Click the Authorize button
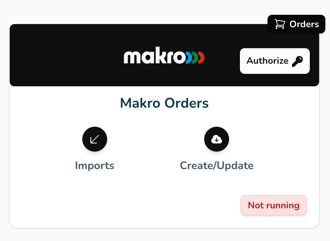Screen dimensions: 330x241 coord(274,61)
